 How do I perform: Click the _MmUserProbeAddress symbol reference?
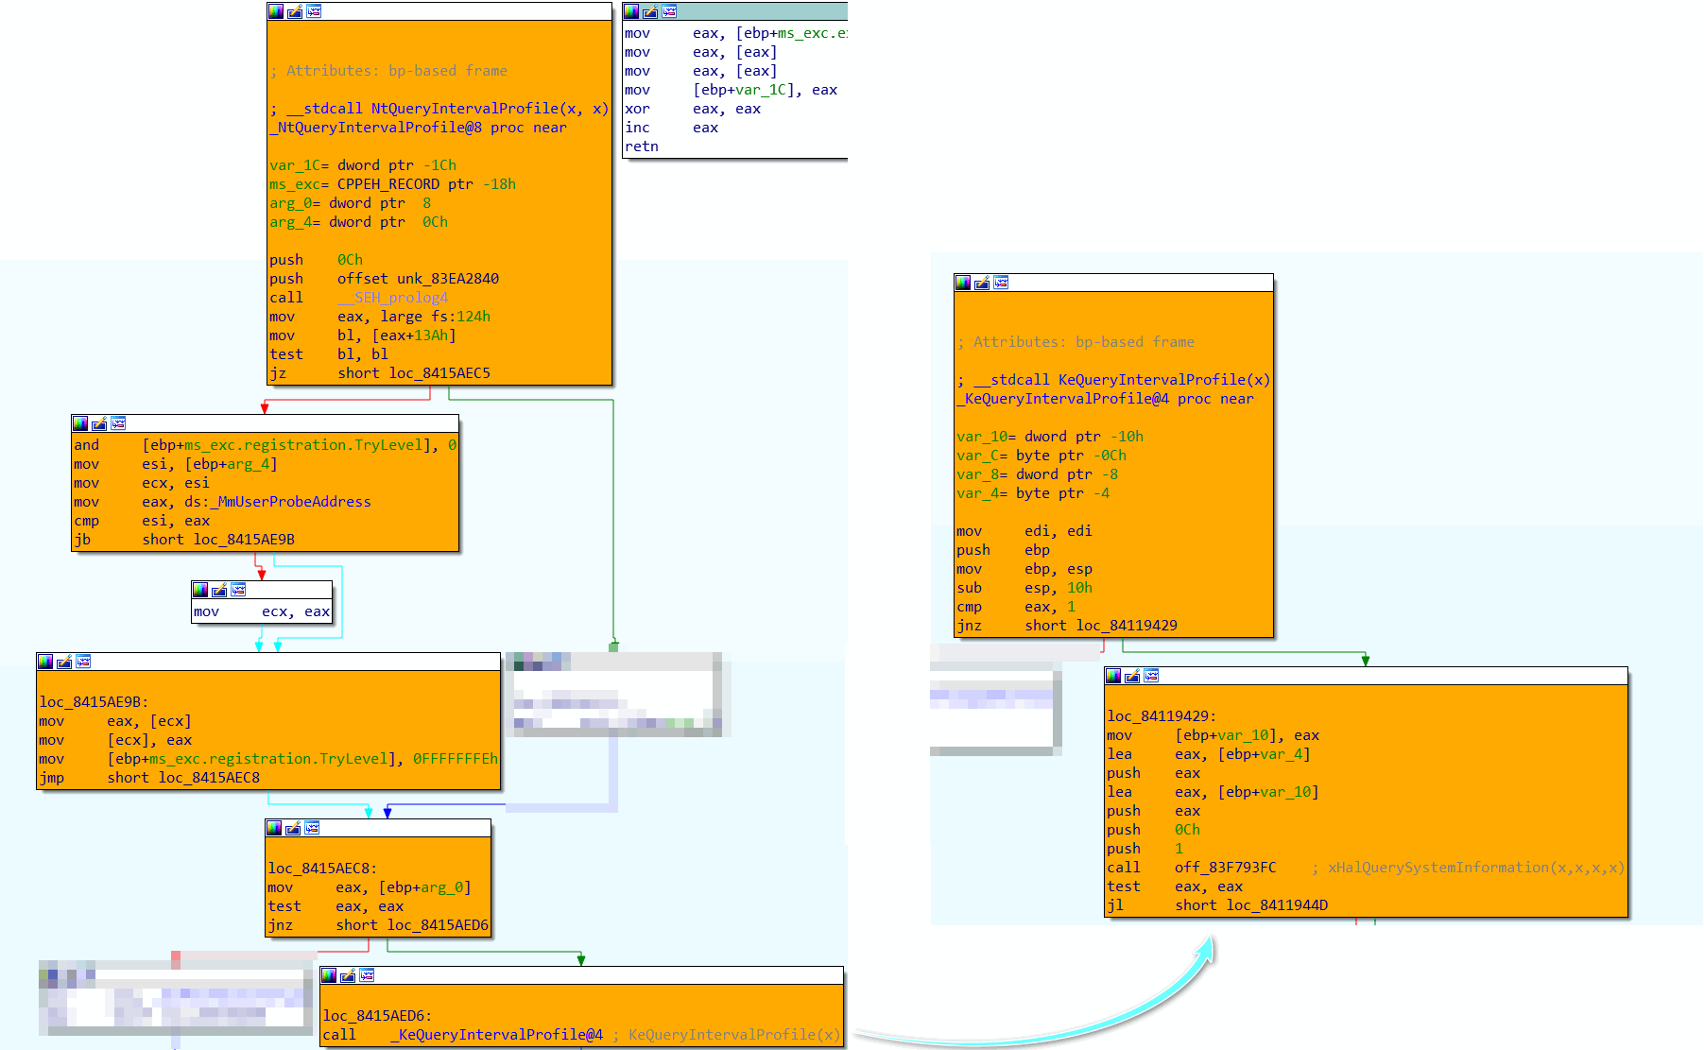(x=290, y=502)
